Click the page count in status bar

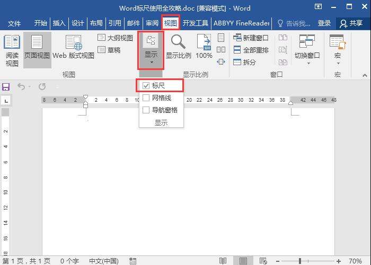pyautogui.click(x=26, y=261)
